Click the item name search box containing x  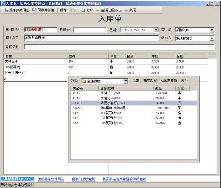tap(35, 79)
